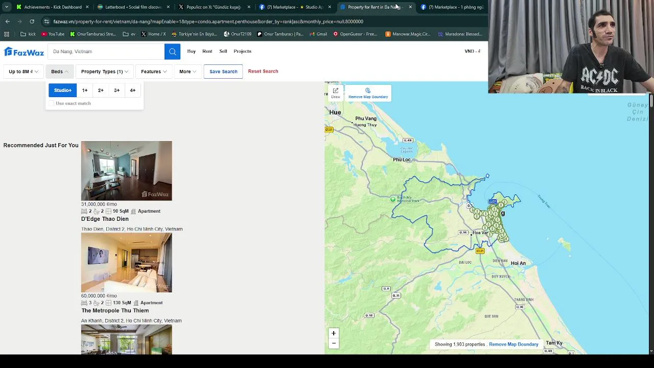Open the Home / X bookmark
Screen dimensions: 654x368
[153, 34]
